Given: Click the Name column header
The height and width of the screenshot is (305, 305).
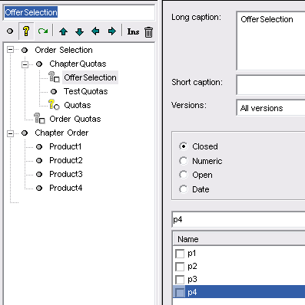Looking at the screenshot, I should click(239, 239).
